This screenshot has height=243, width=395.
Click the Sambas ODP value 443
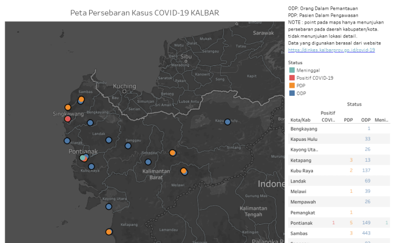[367, 233]
